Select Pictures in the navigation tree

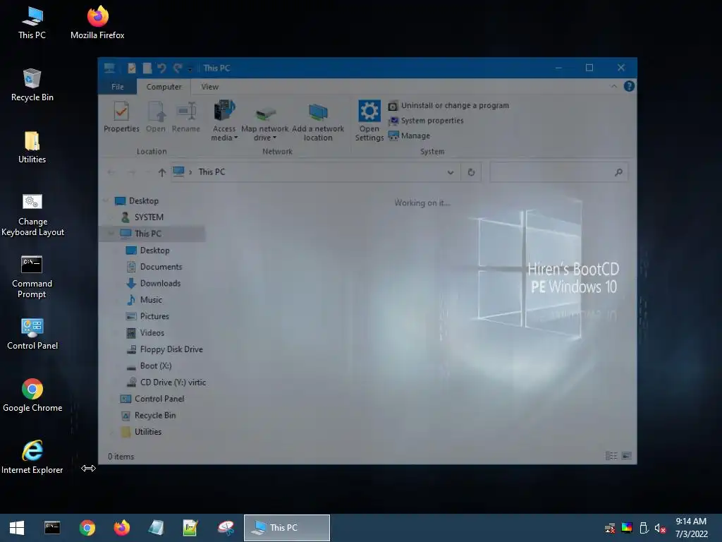[x=154, y=316]
